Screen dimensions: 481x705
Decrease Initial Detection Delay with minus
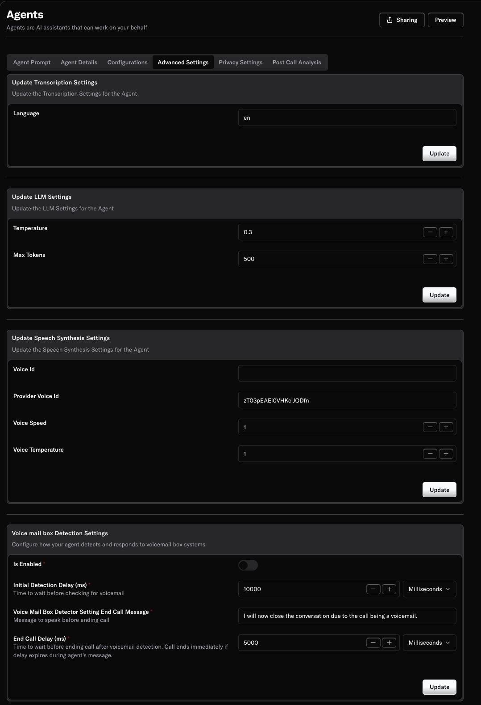(x=373, y=589)
